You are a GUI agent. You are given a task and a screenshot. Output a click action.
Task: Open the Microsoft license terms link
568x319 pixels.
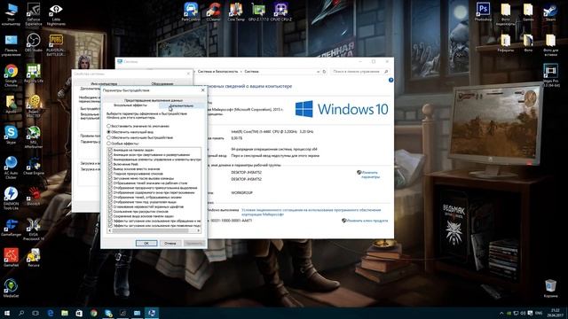(312, 212)
